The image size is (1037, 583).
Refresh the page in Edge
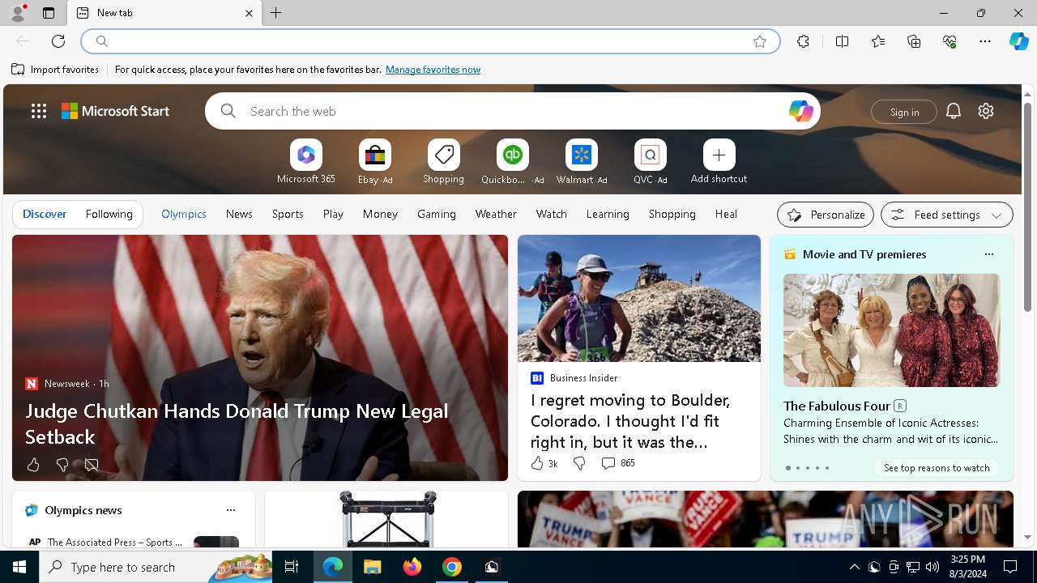pyautogui.click(x=58, y=41)
